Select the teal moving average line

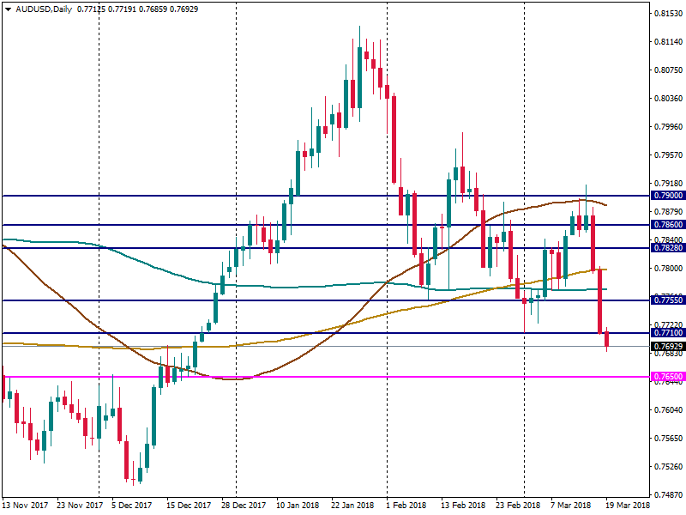(x=257, y=286)
